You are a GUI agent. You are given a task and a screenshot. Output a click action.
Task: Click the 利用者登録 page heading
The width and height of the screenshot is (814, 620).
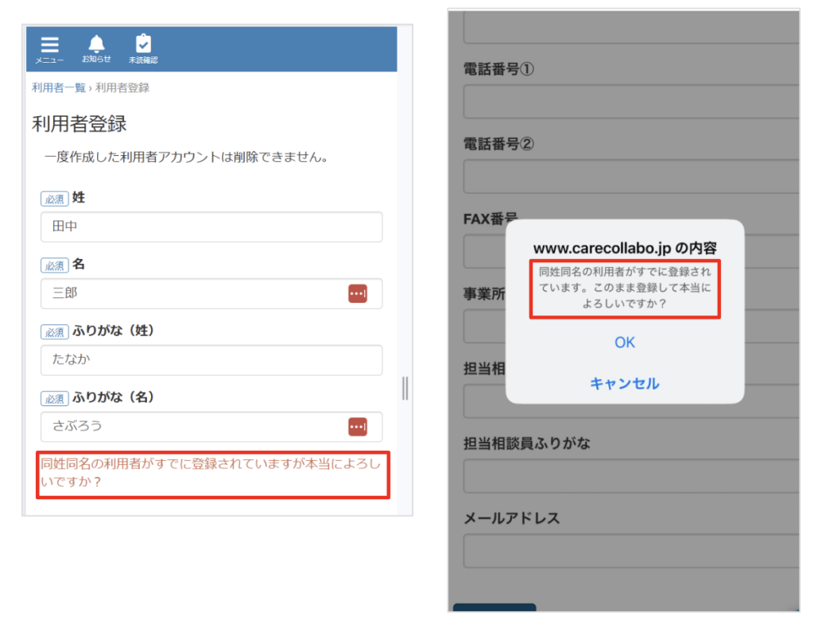point(79,124)
